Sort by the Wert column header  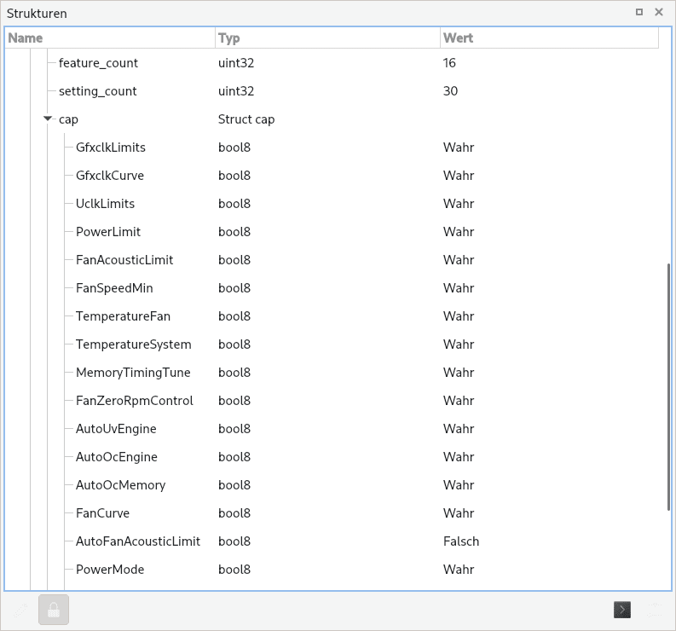coord(549,38)
